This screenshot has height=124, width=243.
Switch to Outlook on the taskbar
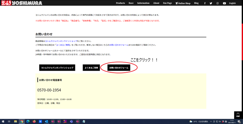(46, 121)
